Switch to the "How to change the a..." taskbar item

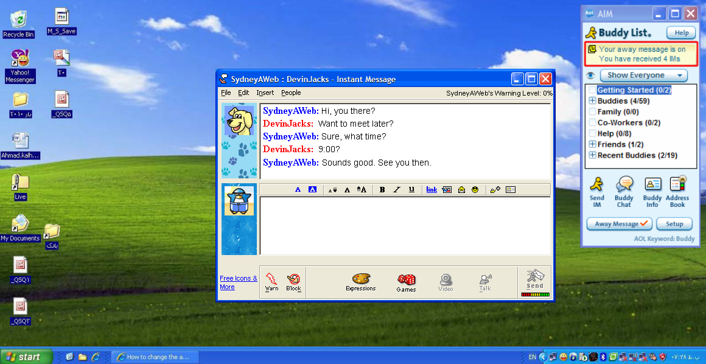pyautogui.click(x=155, y=357)
